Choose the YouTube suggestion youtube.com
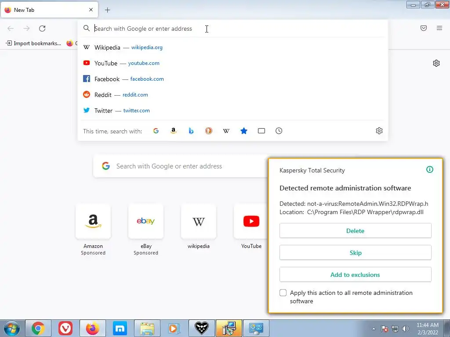This screenshot has width=450, height=337. [233, 63]
